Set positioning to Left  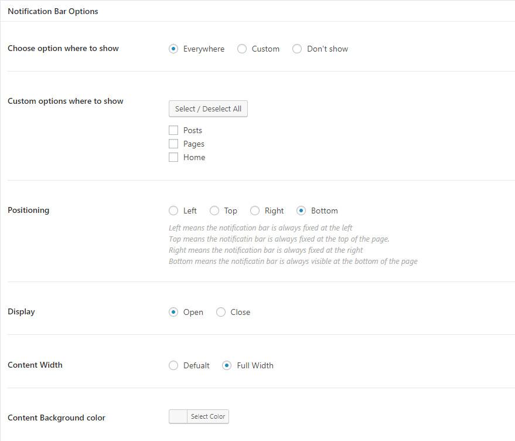pos(173,211)
